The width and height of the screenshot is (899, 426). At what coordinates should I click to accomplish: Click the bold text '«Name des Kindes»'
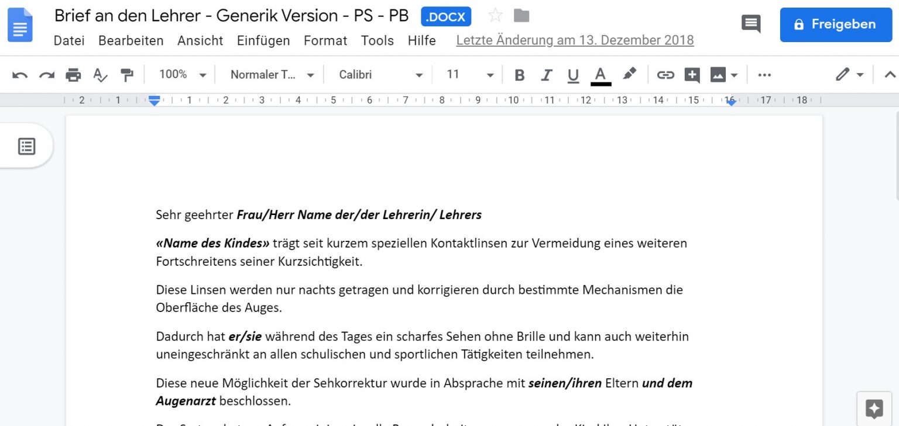click(x=213, y=243)
